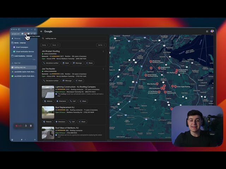This screenshot has width=226, height=169.
Task: Expand the Rating filter dropdown
Action: 45,45
